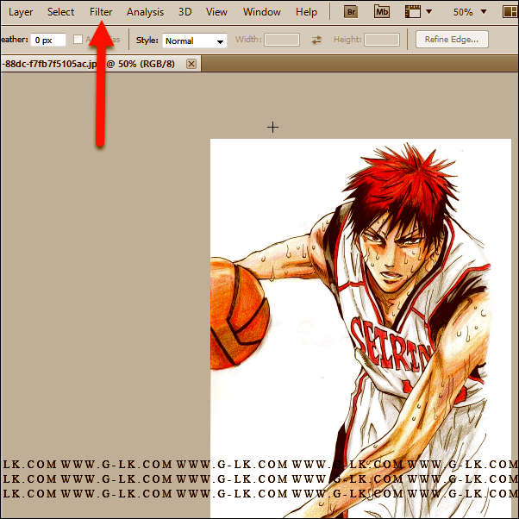
Task: Open the Help menu
Action: pos(306,12)
